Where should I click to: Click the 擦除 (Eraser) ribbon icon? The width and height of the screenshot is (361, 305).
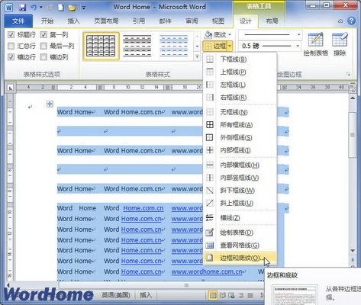340,44
